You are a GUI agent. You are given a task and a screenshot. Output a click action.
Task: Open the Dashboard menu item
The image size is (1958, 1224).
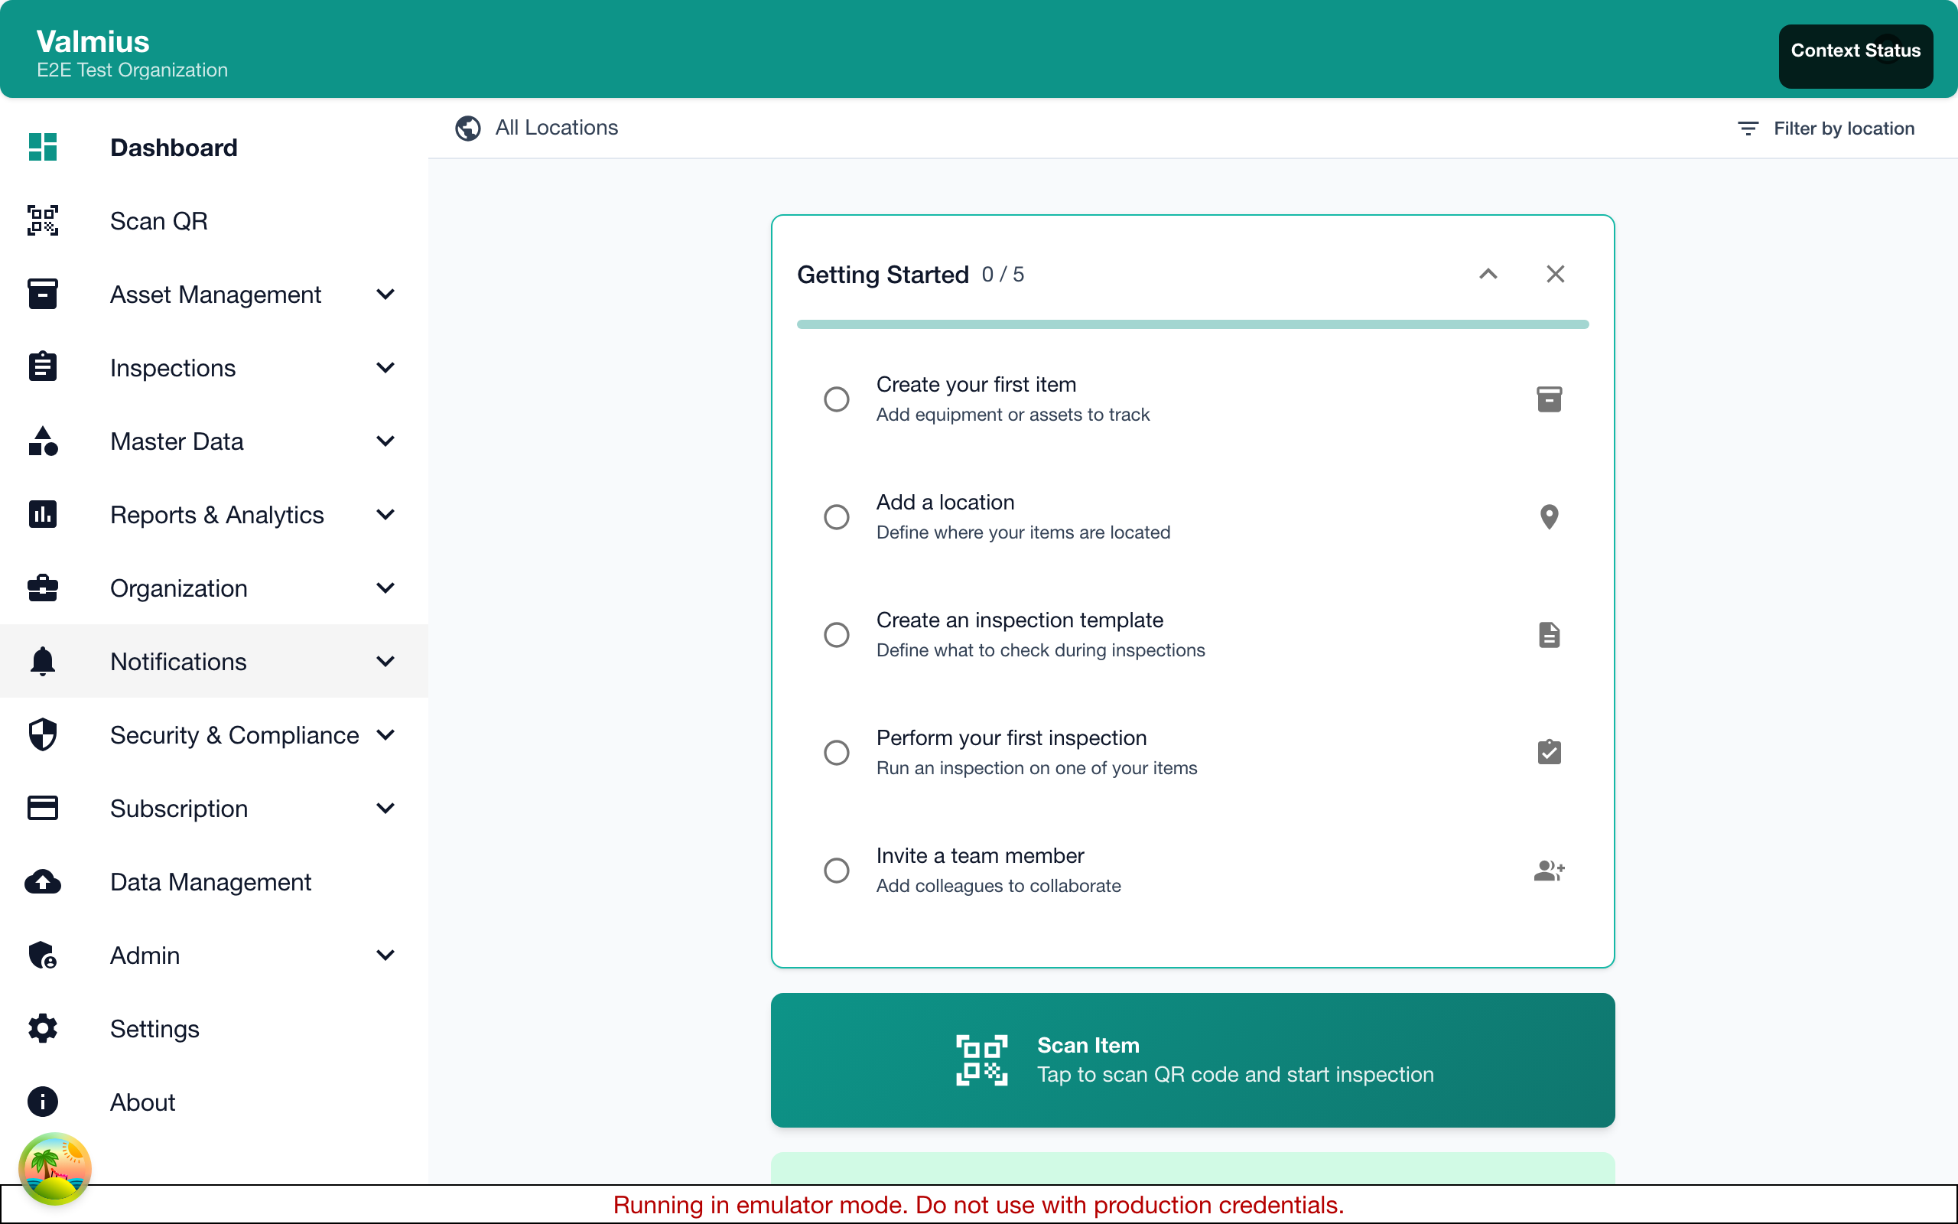click(173, 148)
